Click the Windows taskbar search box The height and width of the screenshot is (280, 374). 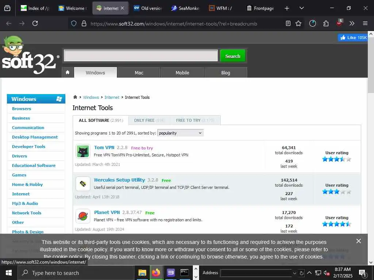[x=76, y=273]
